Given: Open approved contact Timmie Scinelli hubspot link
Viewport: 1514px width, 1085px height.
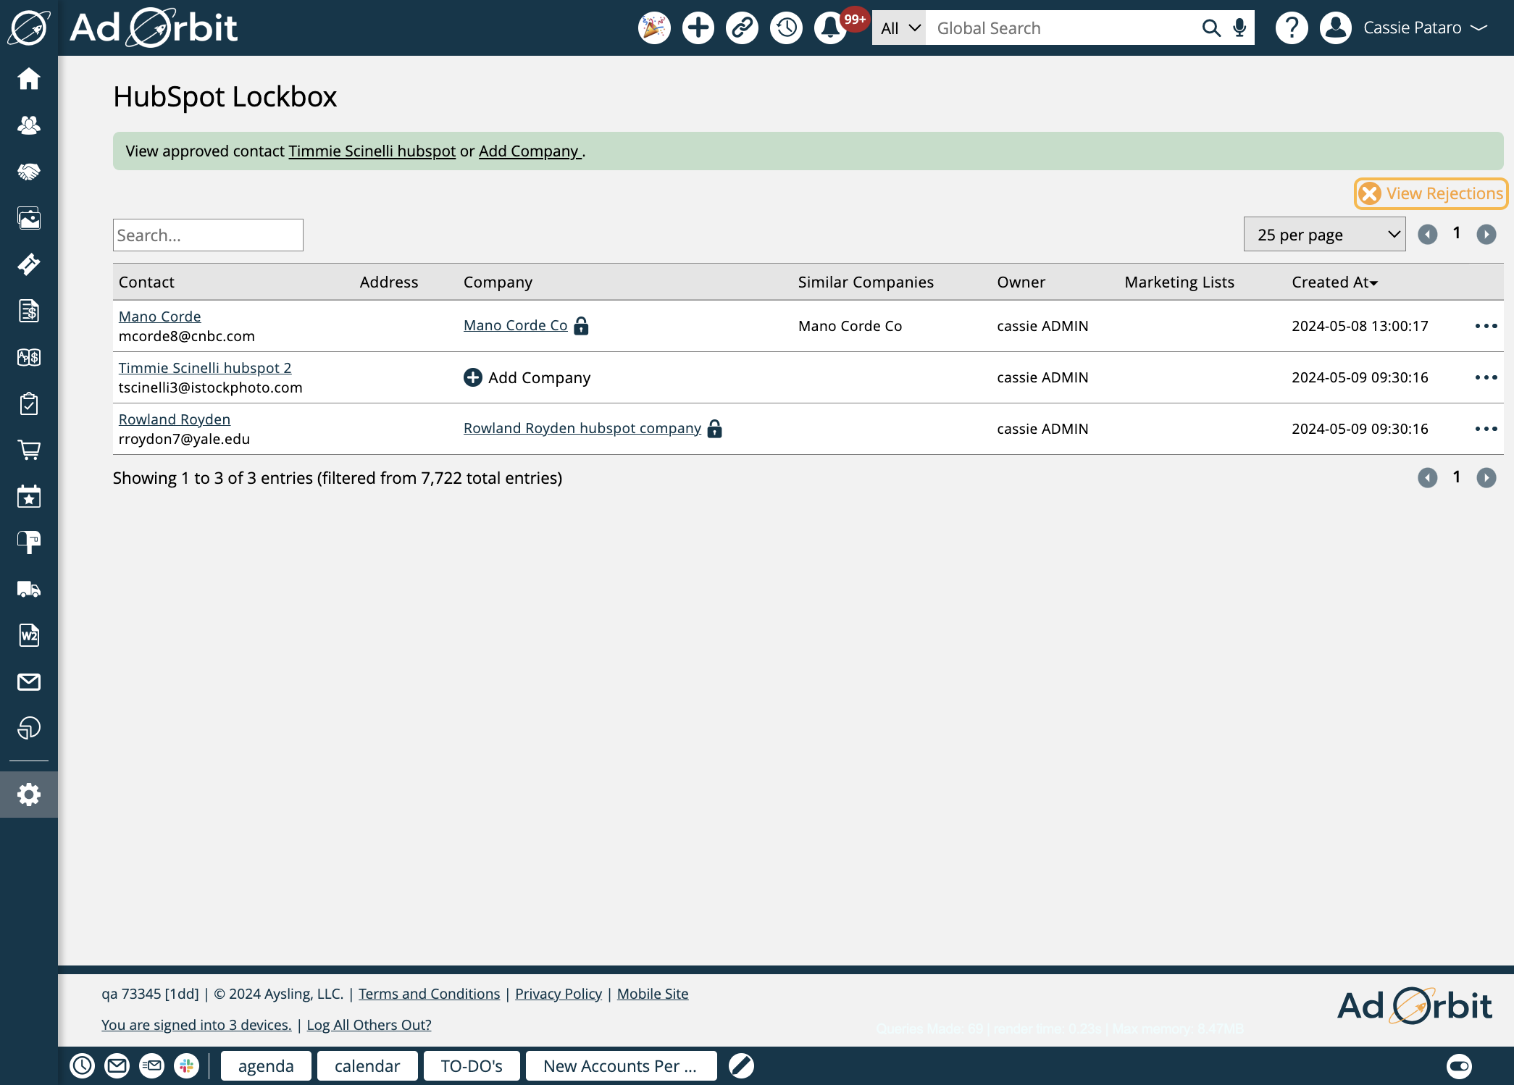Looking at the screenshot, I should coord(371,151).
